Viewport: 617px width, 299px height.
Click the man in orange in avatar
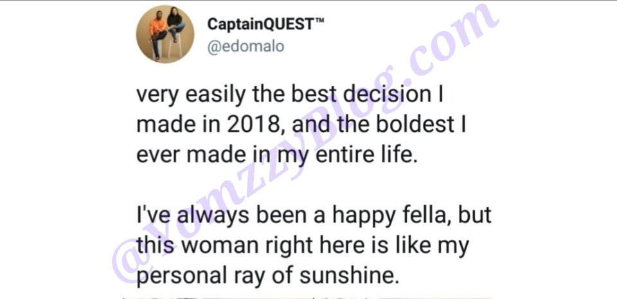click(158, 36)
